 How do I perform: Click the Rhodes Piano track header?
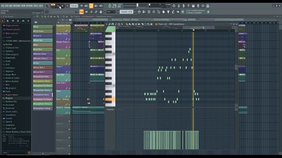pos(63,36)
